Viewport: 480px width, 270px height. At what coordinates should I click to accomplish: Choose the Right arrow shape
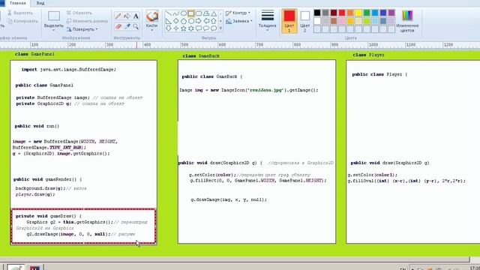[x=199, y=21]
